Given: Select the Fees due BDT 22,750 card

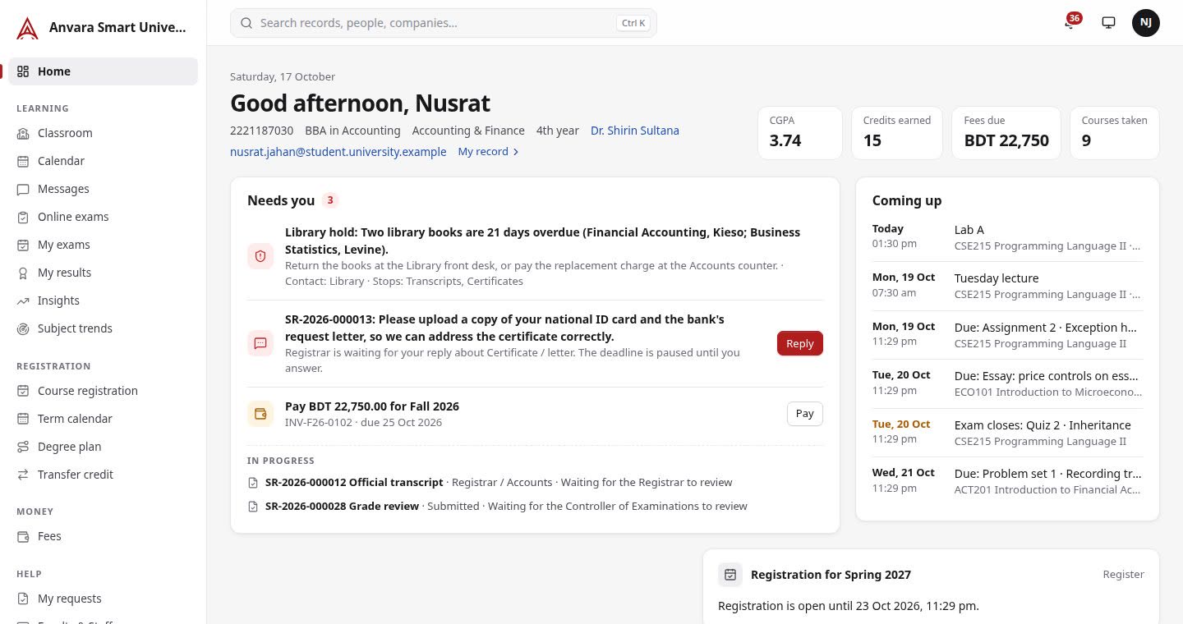Looking at the screenshot, I should click(x=1006, y=133).
